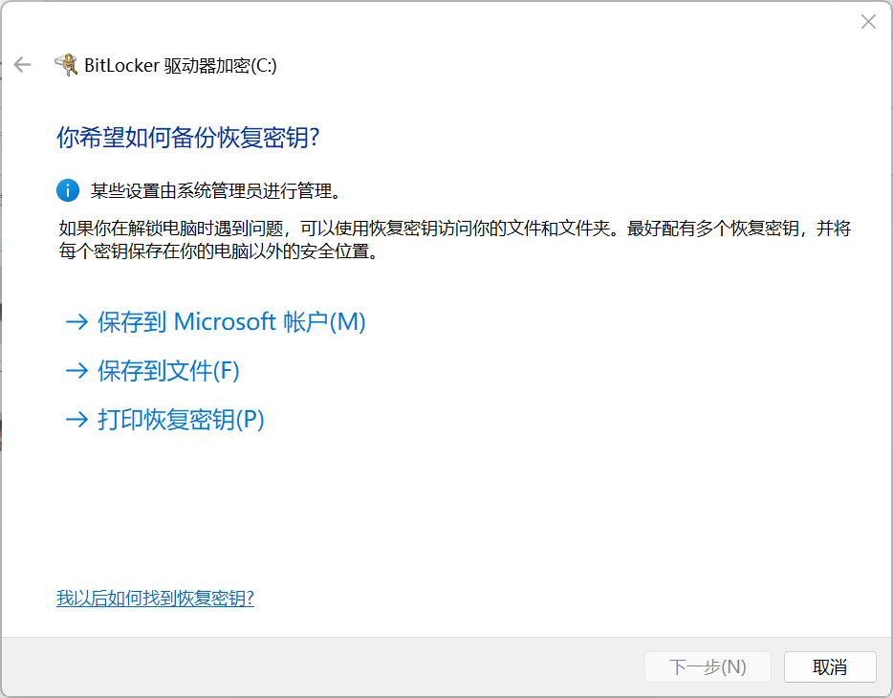893x698 pixels.
Task: Click the paragraph starting 如果你在解锁电脑时遇到问题
Action: tap(454, 240)
